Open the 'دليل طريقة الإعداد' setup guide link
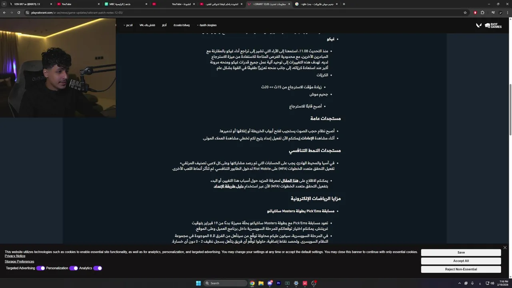The height and width of the screenshot is (288, 512). pos(228,186)
